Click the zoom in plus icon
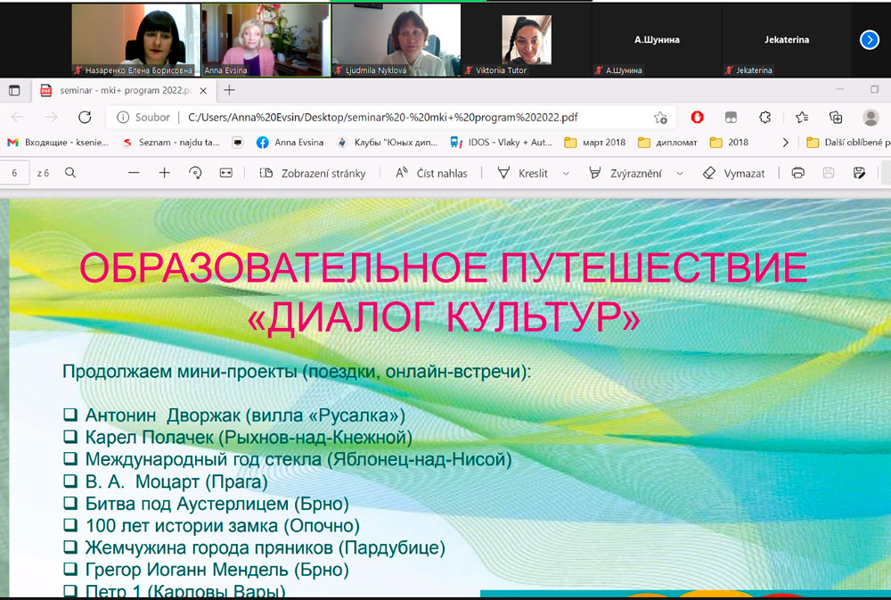891x600 pixels. [x=164, y=173]
